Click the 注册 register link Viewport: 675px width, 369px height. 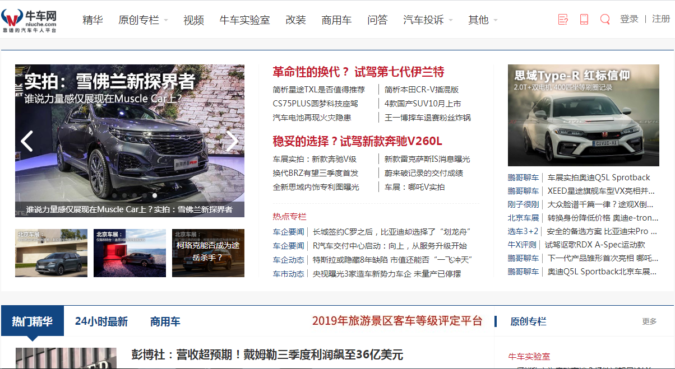click(661, 19)
